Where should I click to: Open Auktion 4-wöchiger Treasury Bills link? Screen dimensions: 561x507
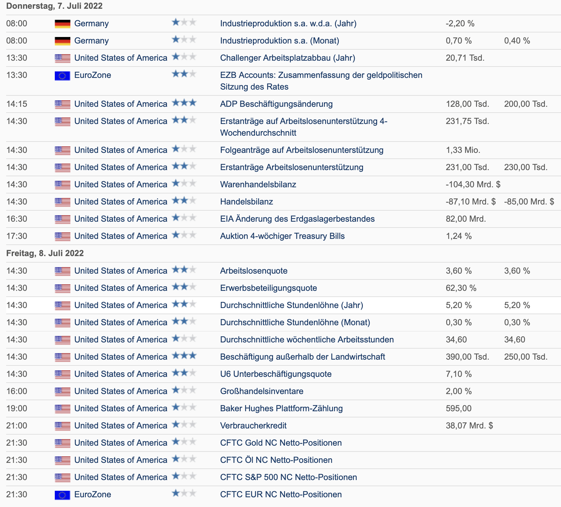(282, 236)
